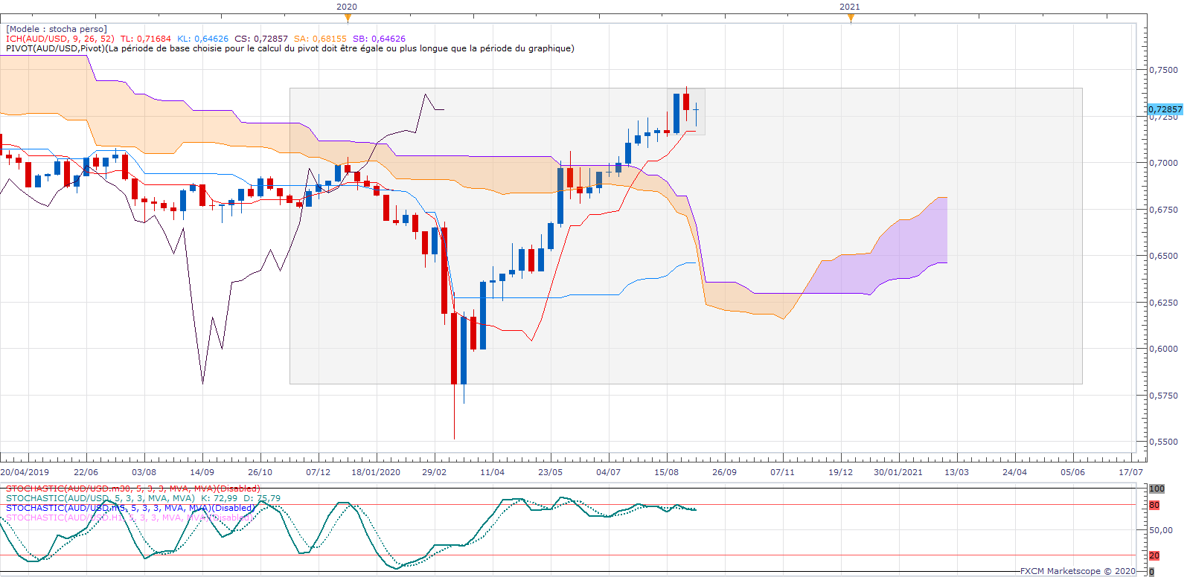
Task: Click the Kijun KL: 0,64626 value
Action: (x=202, y=39)
